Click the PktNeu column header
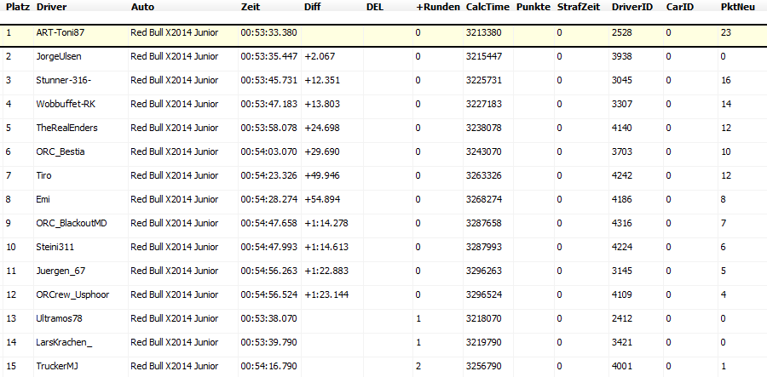767x377 pixels. [x=736, y=7]
